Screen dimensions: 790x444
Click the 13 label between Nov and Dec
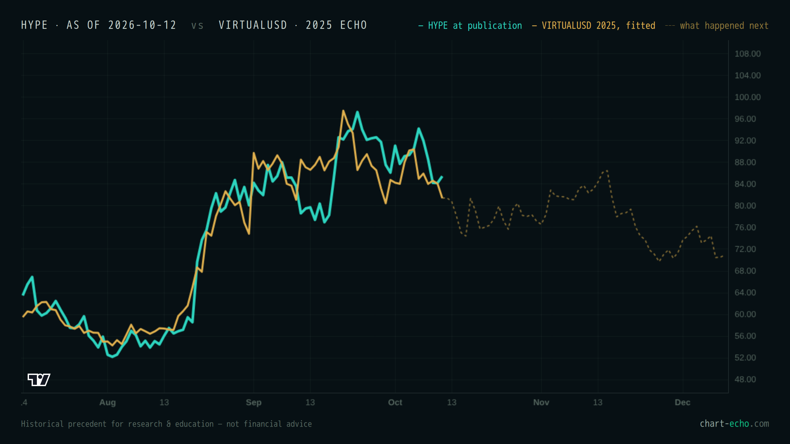(x=598, y=402)
